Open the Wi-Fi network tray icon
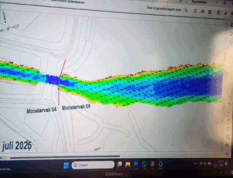The image size is (233, 178). pyautogui.click(x=201, y=164)
